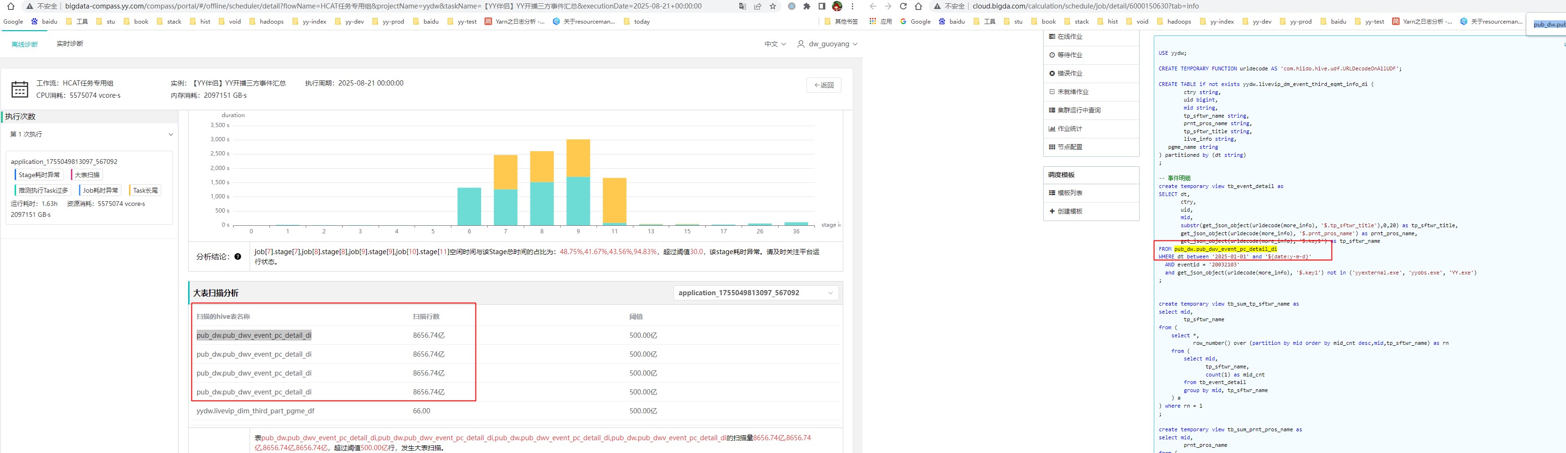Open 作业统计 menu item
This screenshot has height=453, width=1566.
click(x=1091, y=129)
